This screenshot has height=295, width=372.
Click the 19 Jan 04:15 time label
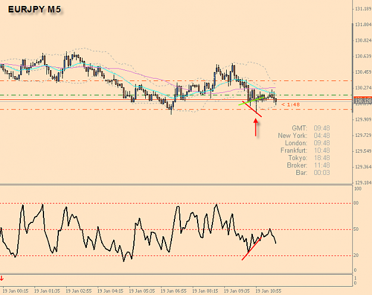[x=110, y=291]
